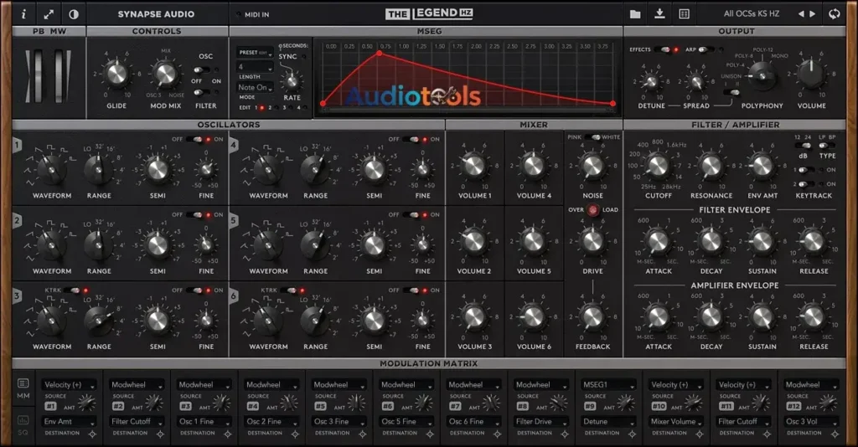Click destination target icon under Filter Drive

(x=565, y=434)
